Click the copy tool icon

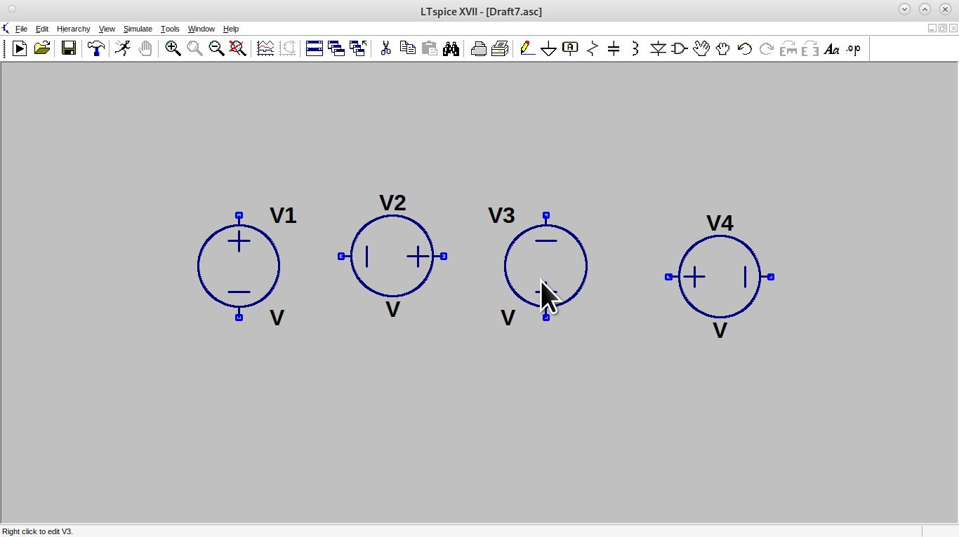[407, 48]
